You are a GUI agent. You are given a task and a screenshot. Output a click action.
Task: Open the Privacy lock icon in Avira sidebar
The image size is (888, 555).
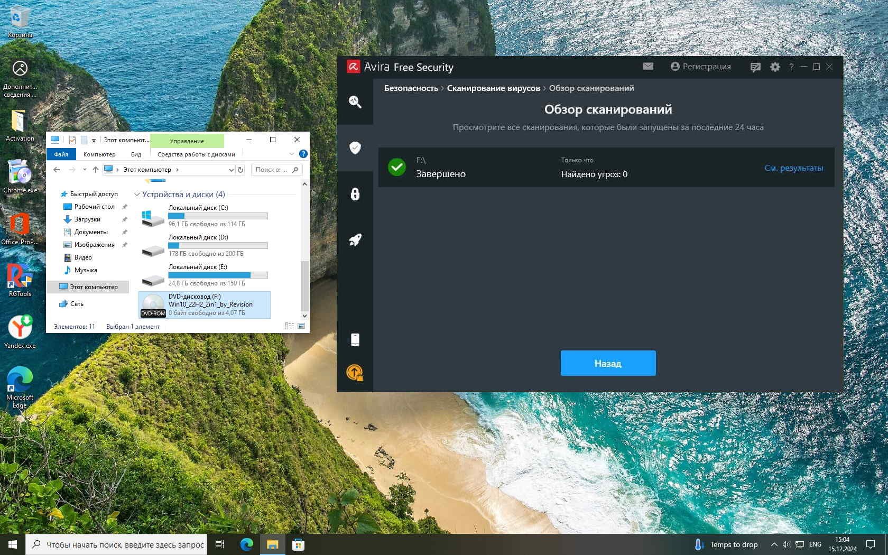click(x=355, y=194)
